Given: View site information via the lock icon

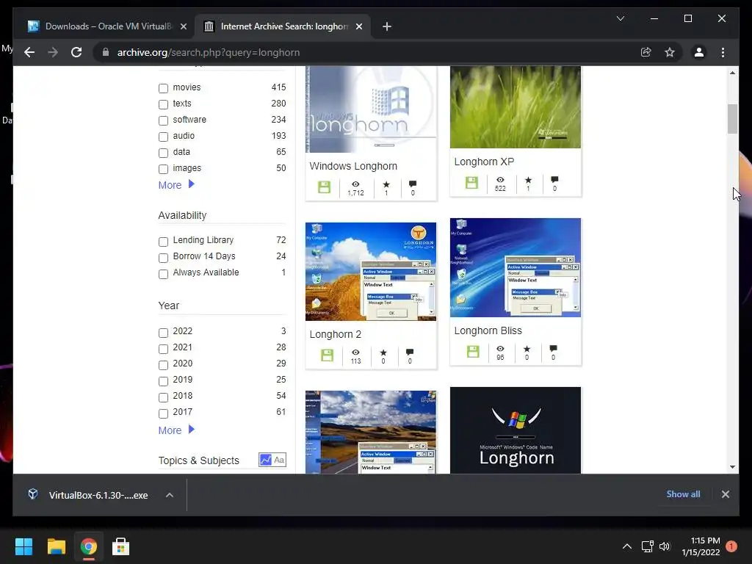Looking at the screenshot, I should pos(106,52).
